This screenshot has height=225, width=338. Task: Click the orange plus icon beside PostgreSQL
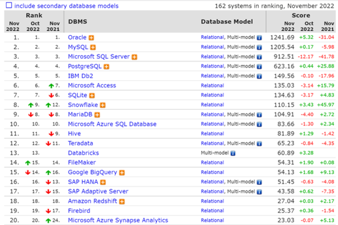(x=106, y=67)
